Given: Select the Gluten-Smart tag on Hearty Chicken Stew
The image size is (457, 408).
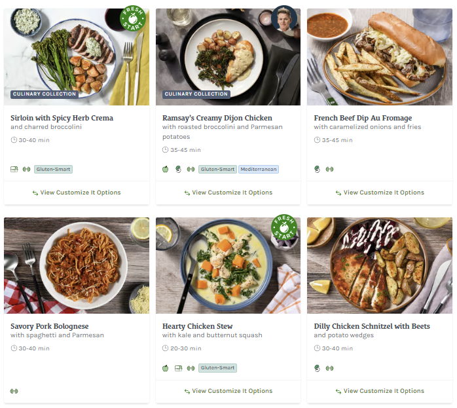Looking at the screenshot, I should tap(217, 368).
